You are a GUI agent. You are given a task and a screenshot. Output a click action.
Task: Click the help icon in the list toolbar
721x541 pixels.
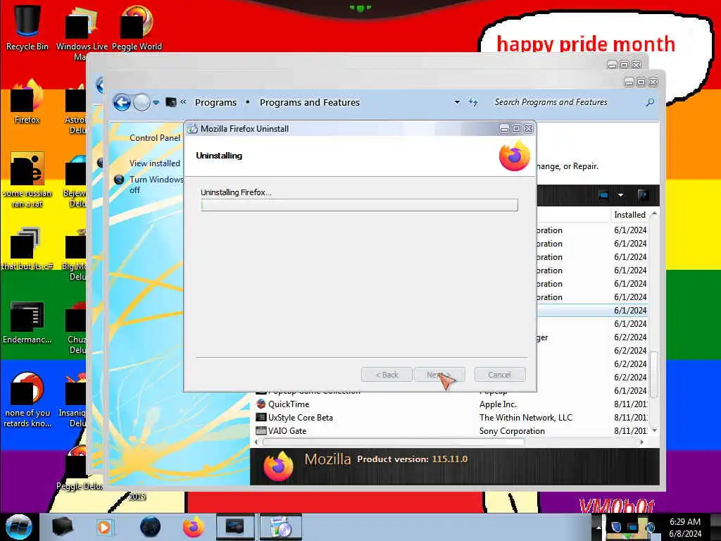click(x=643, y=195)
